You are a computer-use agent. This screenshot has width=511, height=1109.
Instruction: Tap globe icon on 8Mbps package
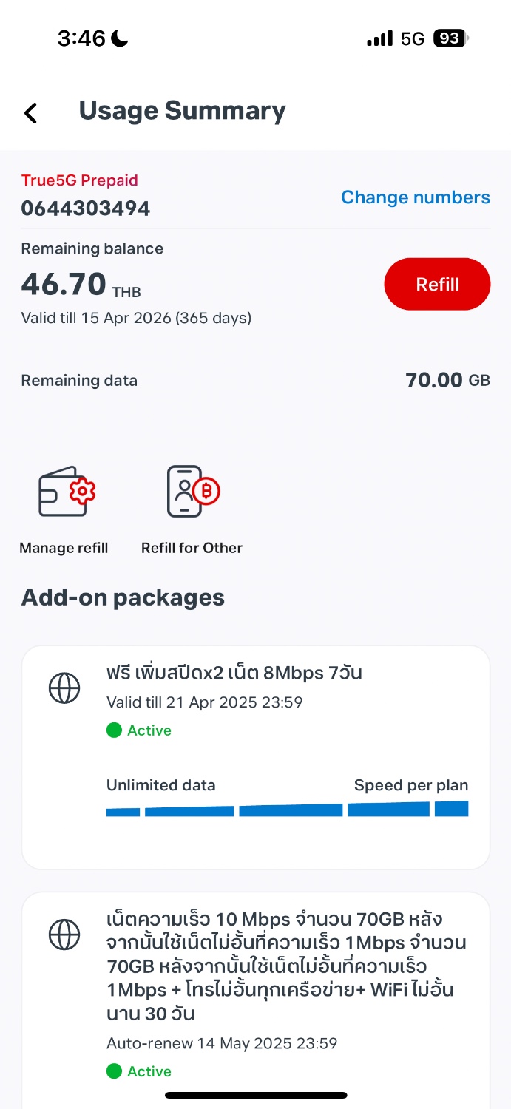[64, 689]
